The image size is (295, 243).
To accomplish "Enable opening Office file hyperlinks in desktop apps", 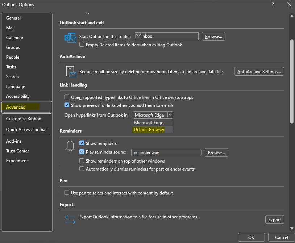I will click(67, 97).
